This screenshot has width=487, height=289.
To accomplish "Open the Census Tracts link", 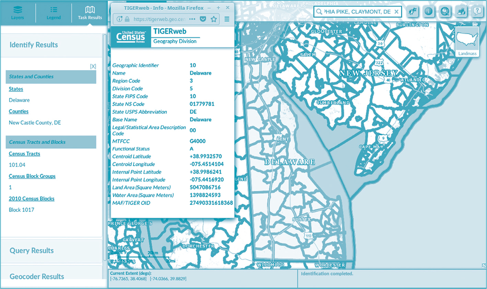I will pos(24,154).
